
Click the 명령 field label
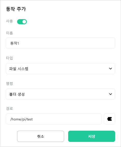[x=9, y=83]
